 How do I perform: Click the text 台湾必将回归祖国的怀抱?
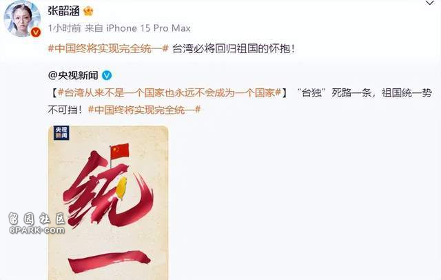coord(234,48)
